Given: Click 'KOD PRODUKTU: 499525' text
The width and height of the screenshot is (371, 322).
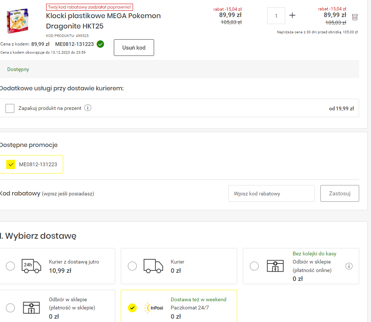Looking at the screenshot, I should [67, 36].
